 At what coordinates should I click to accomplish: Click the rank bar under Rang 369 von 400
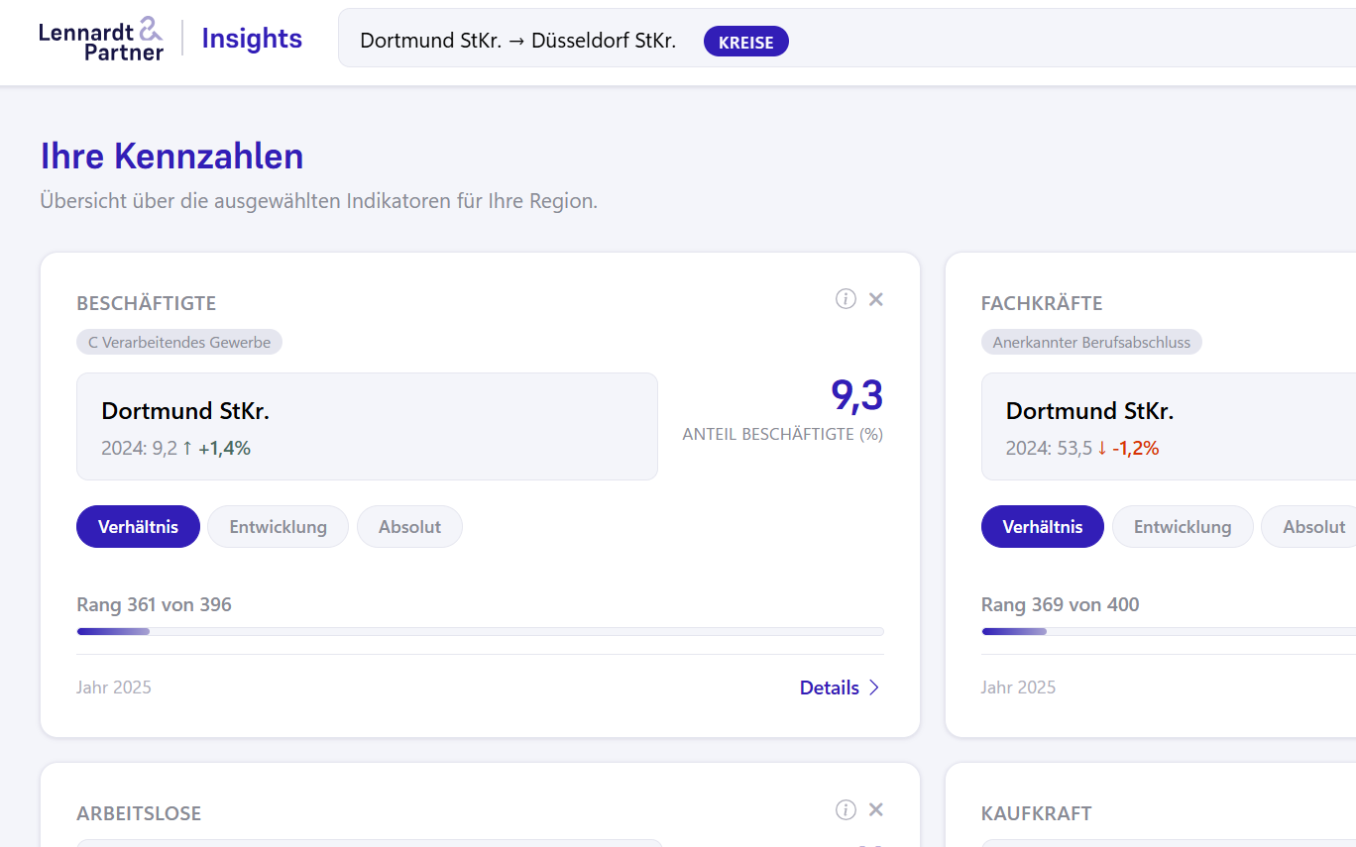1169,631
